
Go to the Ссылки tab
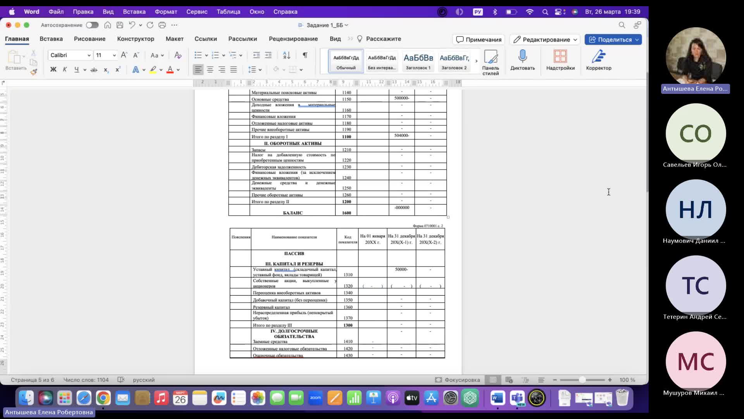coord(206,39)
